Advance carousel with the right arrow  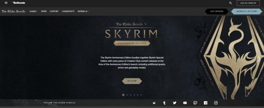[259, 59]
